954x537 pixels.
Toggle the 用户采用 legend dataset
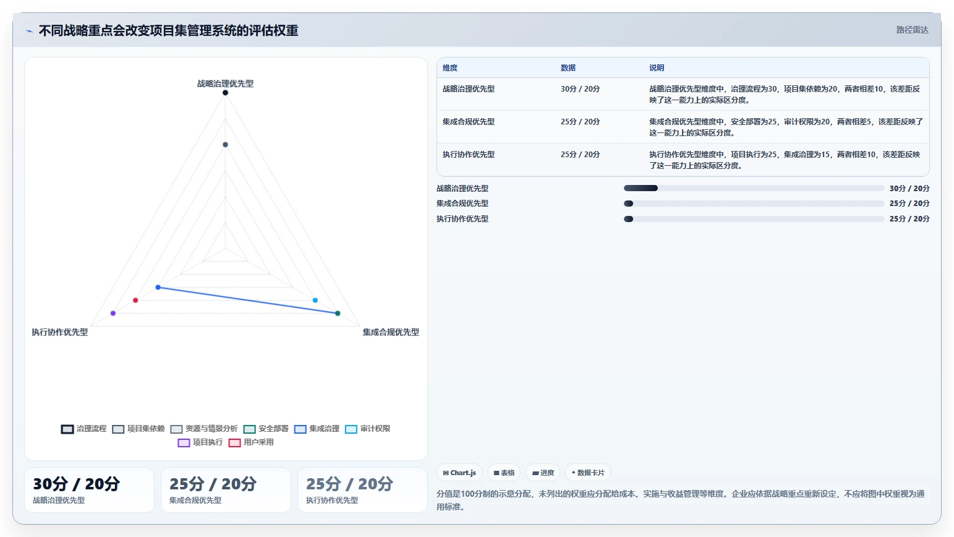(251, 442)
